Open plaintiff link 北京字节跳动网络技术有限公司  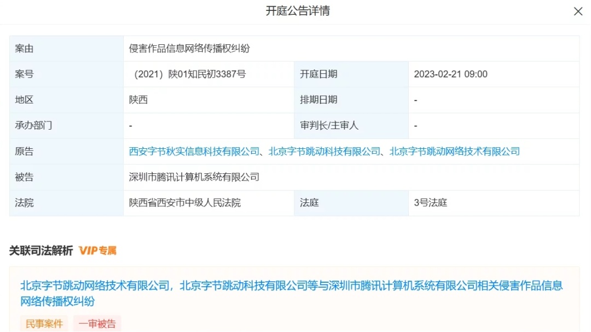[x=455, y=152]
